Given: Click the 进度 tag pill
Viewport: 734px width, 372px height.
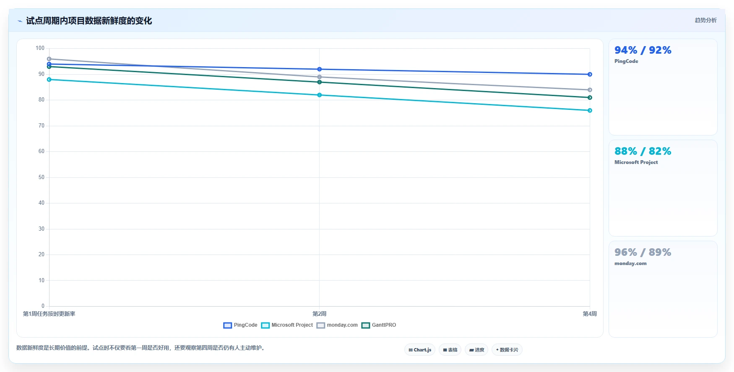Looking at the screenshot, I should 476,350.
